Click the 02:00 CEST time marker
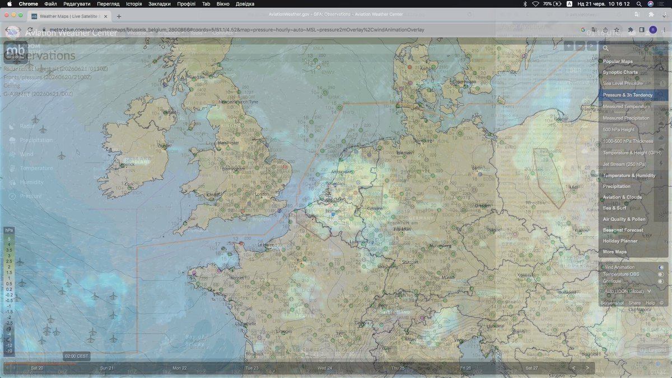This screenshot has height=378, width=672. (76, 356)
